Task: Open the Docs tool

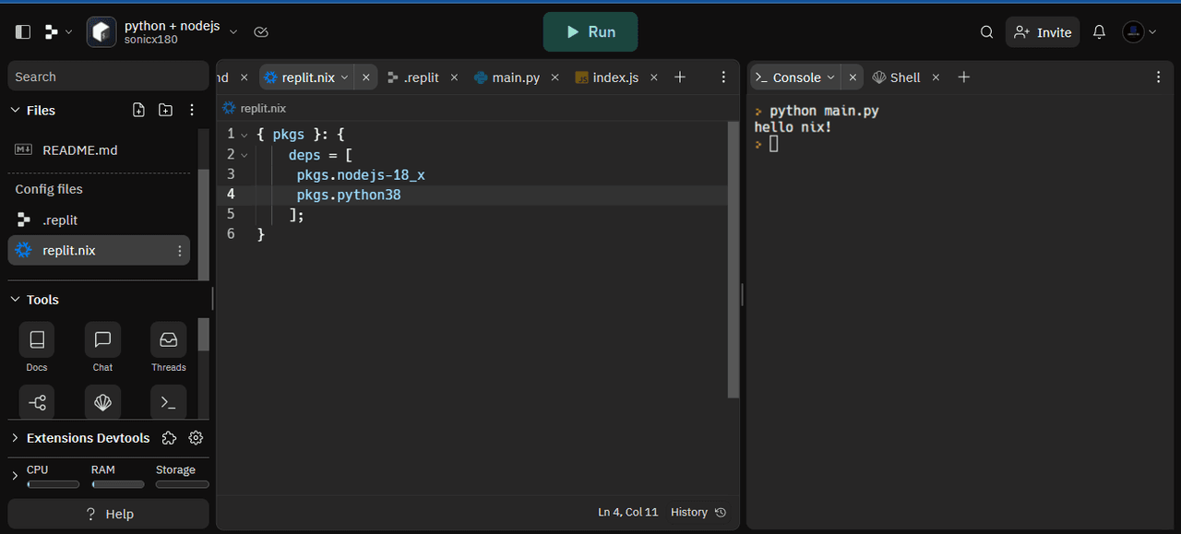Action: click(37, 340)
